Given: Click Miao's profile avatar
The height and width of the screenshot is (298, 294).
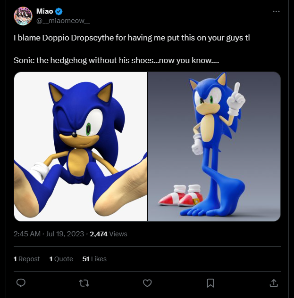Looking at the screenshot, I should 23,16.
